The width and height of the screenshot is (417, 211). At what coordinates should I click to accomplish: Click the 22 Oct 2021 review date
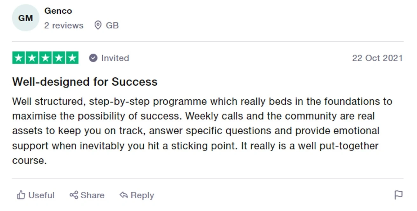pyautogui.click(x=377, y=58)
